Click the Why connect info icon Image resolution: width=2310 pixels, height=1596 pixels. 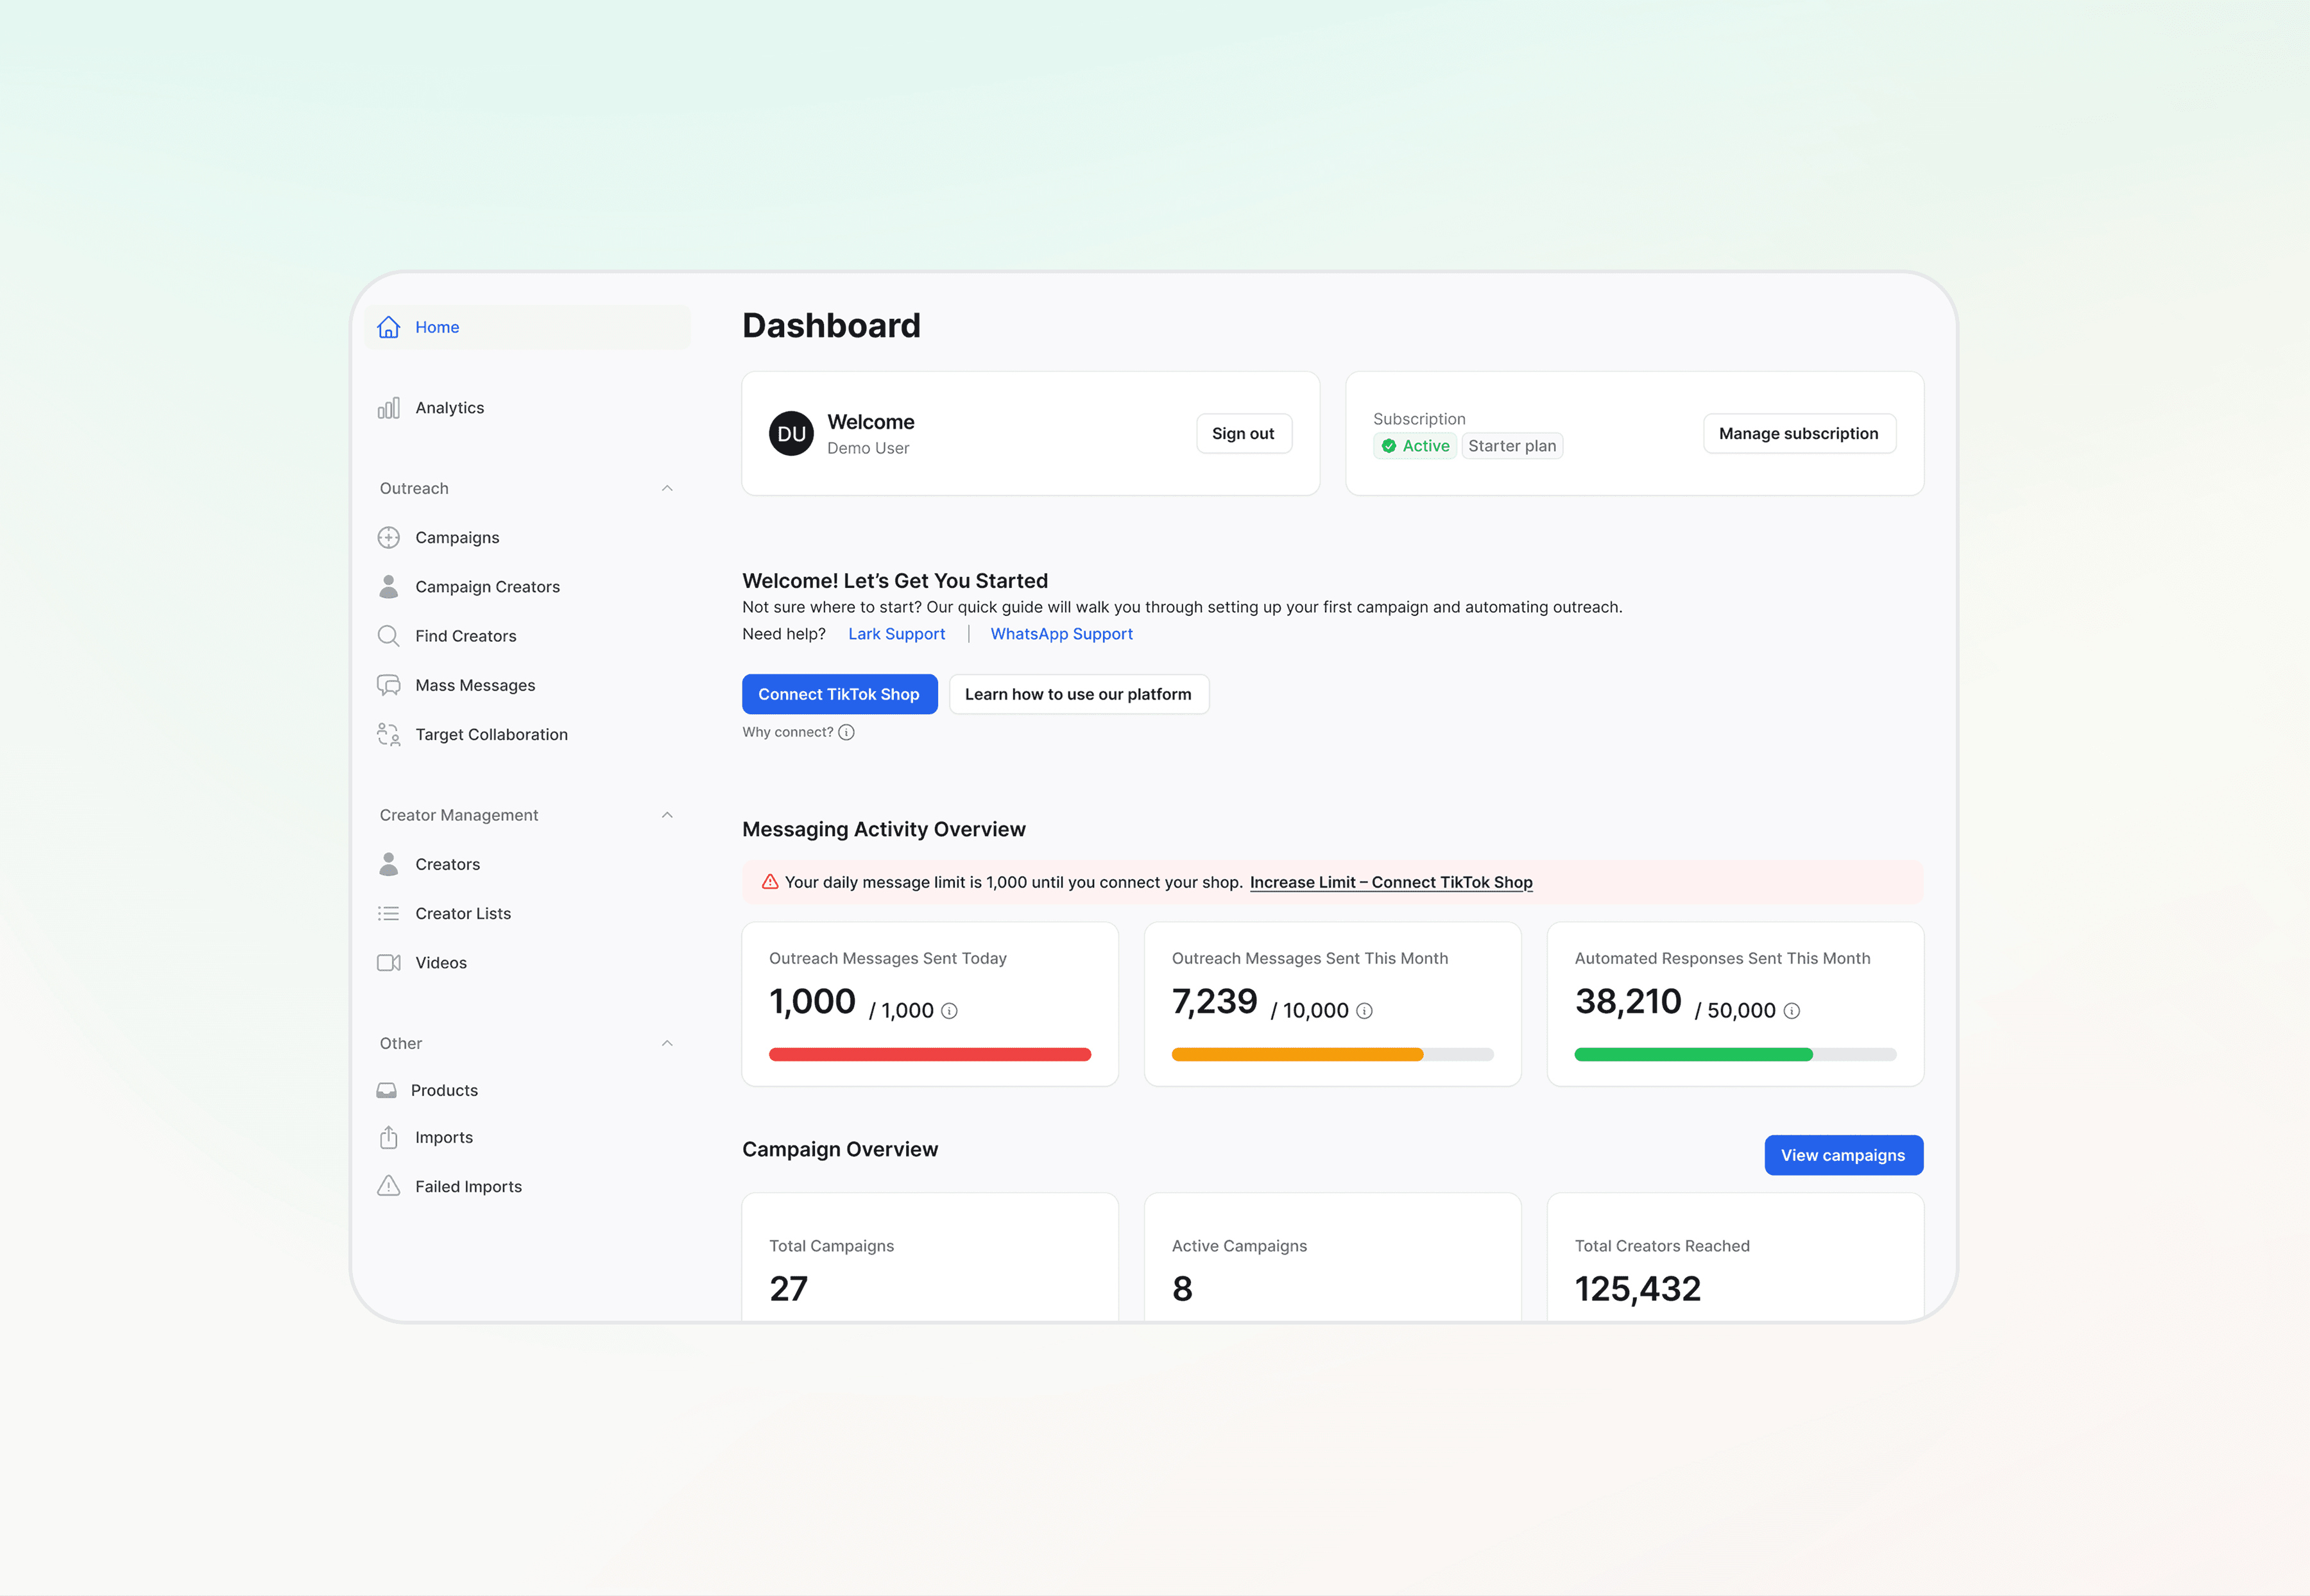pyautogui.click(x=846, y=732)
